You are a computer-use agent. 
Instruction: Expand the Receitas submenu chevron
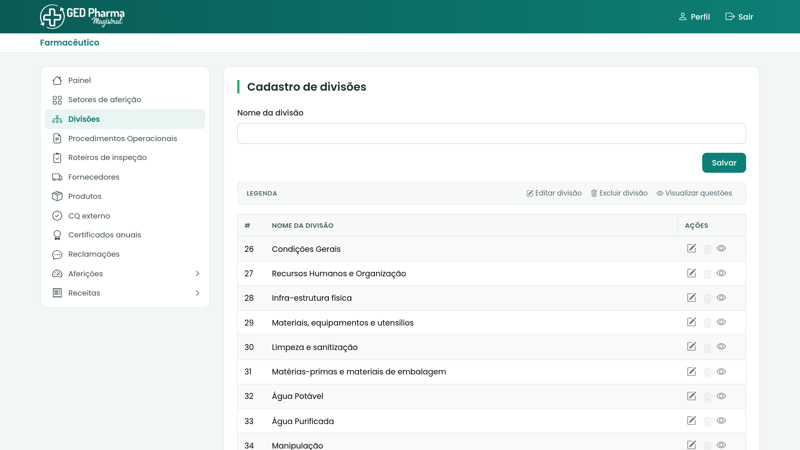pos(197,293)
